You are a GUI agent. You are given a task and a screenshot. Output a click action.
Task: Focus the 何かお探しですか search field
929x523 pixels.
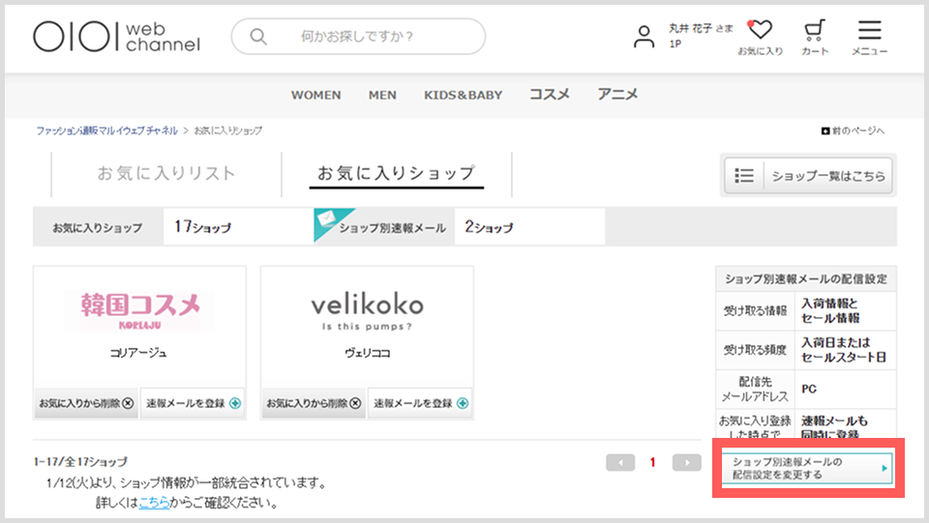(x=358, y=37)
